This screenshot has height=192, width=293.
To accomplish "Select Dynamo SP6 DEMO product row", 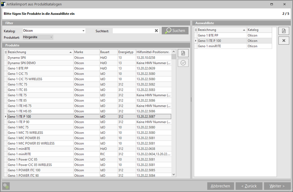I will click(x=88, y=63).
